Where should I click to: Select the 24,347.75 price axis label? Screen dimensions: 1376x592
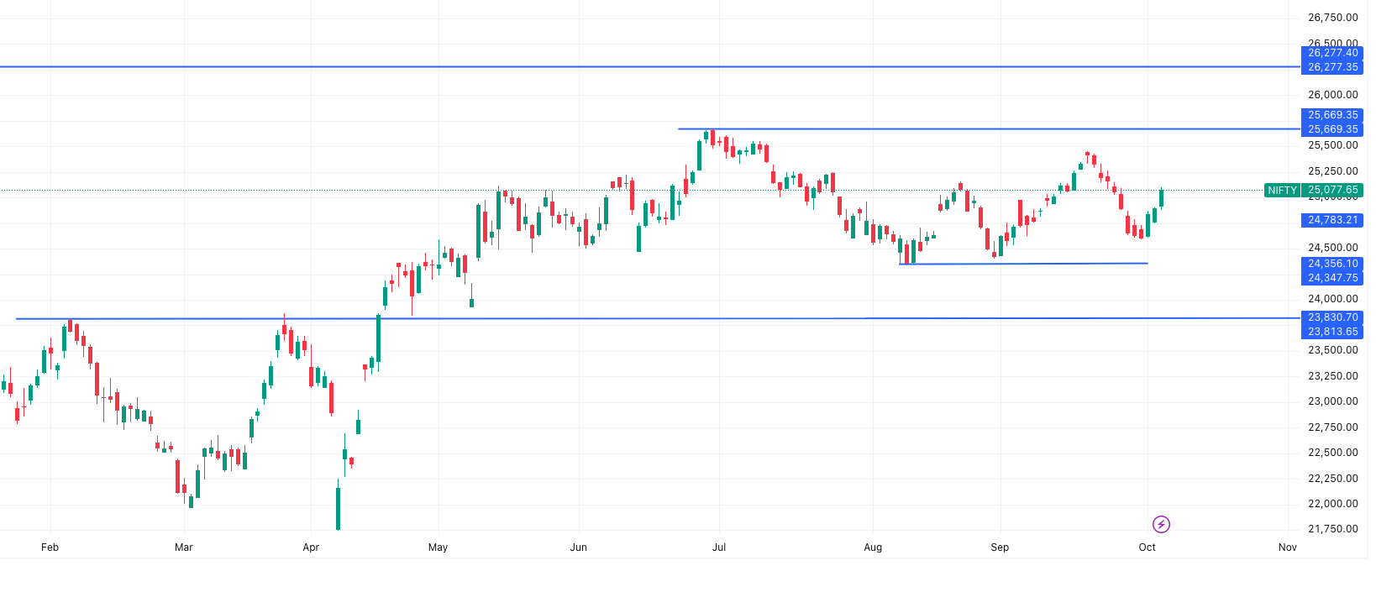1332,278
